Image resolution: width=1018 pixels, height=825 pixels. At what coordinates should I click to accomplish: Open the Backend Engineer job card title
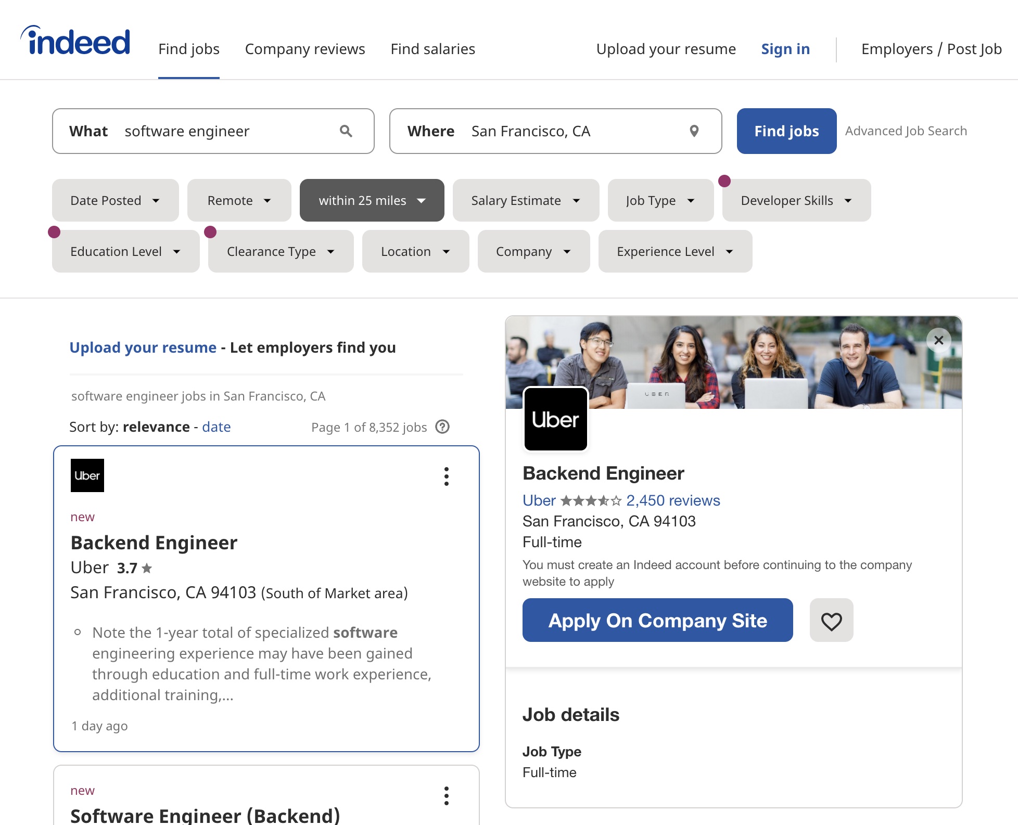click(x=154, y=543)
